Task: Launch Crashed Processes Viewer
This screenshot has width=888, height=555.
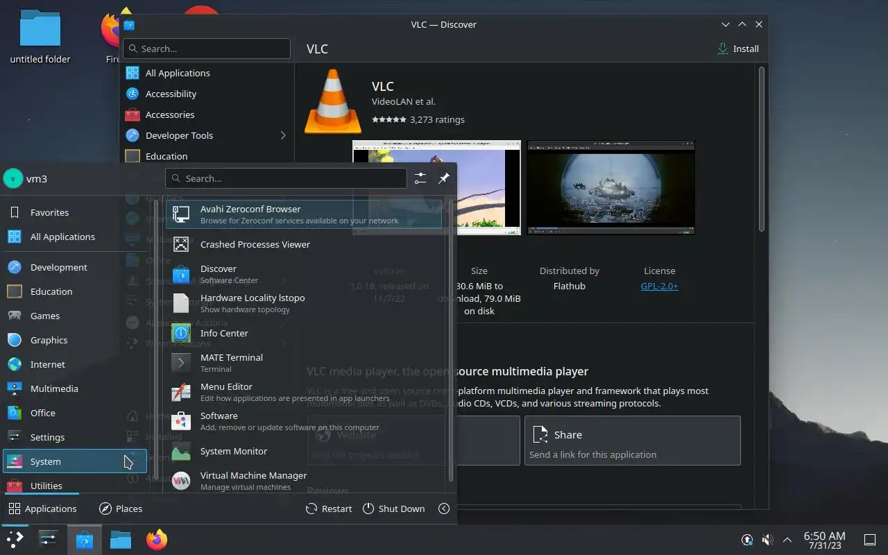Action: coord(303,244)
